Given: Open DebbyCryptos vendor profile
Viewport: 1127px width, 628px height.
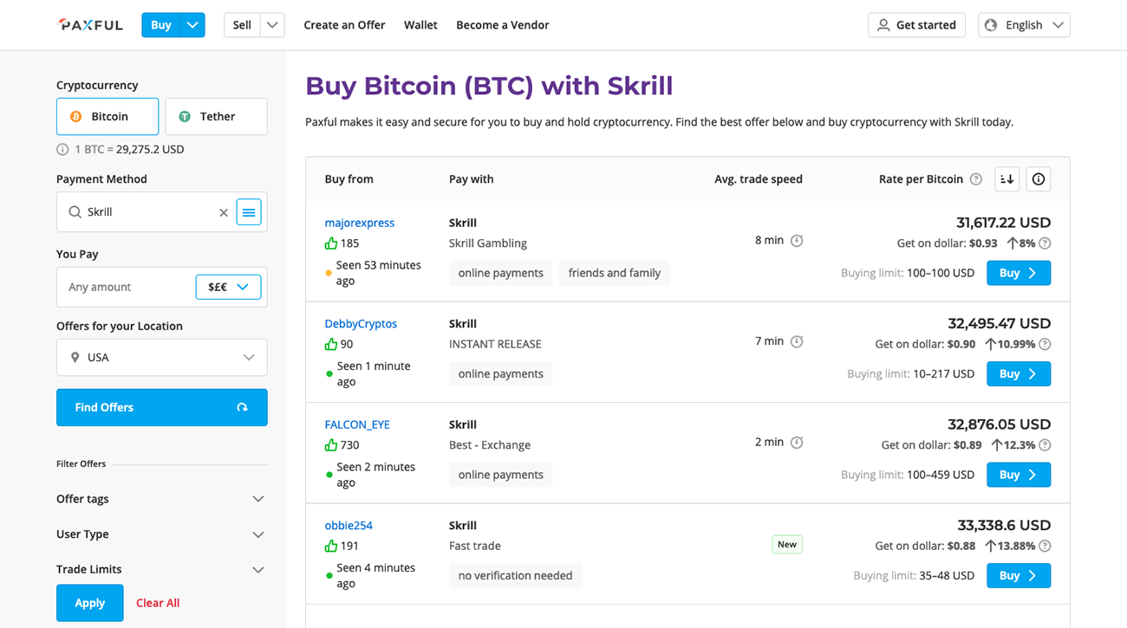Looking at the screenshot, I should point(361,324).
